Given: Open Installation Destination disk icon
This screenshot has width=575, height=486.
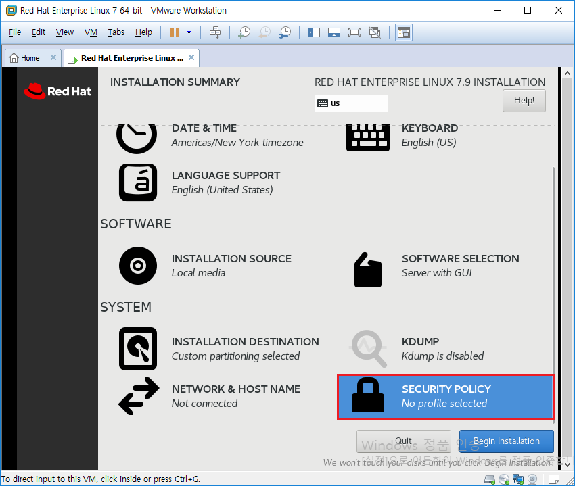Looking at the screenshot, I should tap(138, 349).
